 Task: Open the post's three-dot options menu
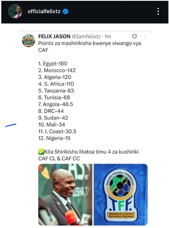click(x=158, y=11)
